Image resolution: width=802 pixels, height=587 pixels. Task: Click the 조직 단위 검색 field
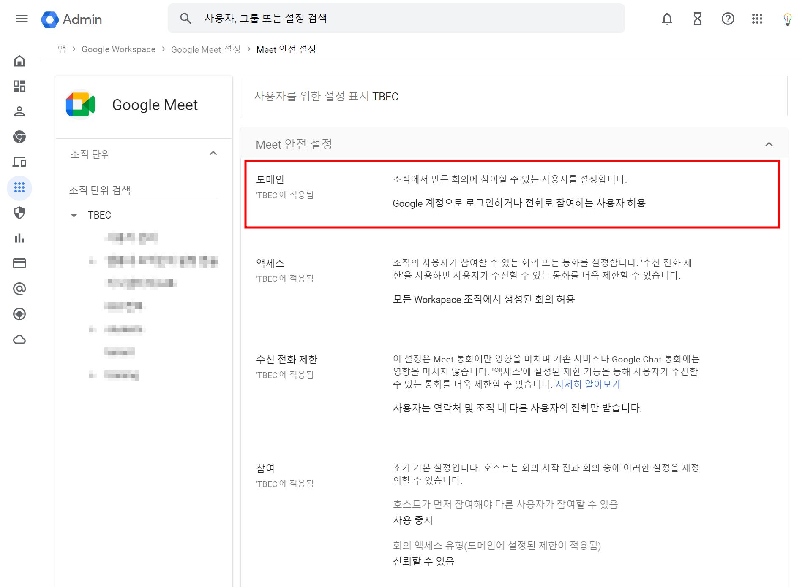tap(143, 190)
